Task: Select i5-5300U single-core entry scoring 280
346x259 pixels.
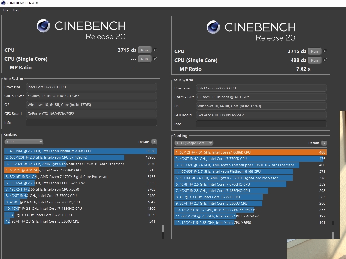Action: (x=250, y=203)
